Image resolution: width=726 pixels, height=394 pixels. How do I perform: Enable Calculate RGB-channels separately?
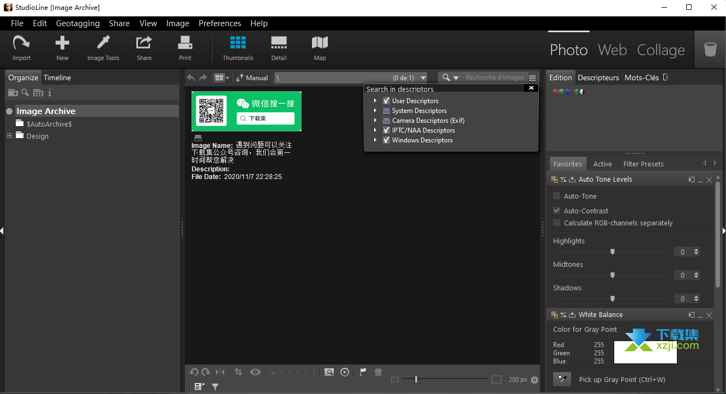(x=556, y=223)
